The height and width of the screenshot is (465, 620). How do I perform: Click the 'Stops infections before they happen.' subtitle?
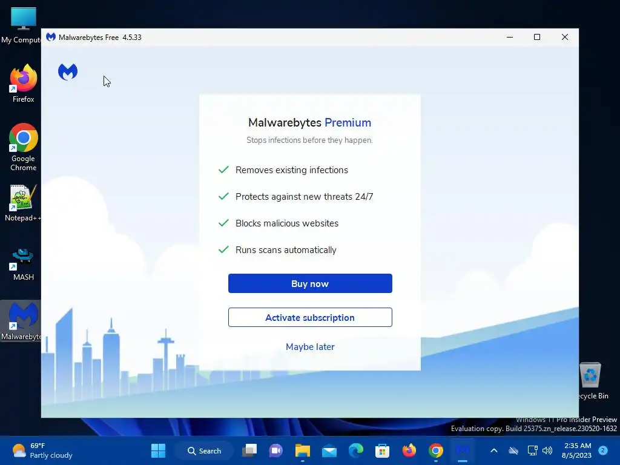pos(309,140)
